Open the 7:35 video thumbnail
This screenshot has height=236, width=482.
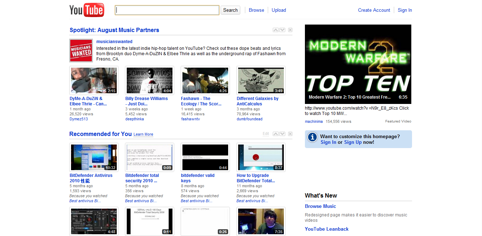coord(261,221)
